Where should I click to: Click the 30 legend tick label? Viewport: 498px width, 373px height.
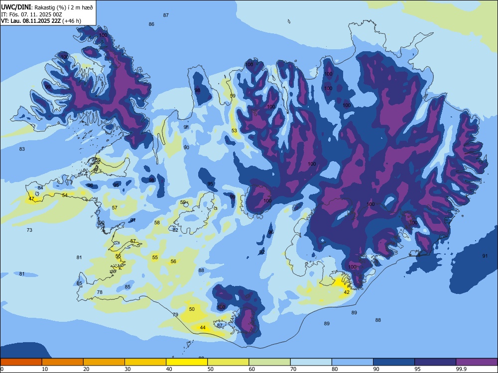click(127, 369)
